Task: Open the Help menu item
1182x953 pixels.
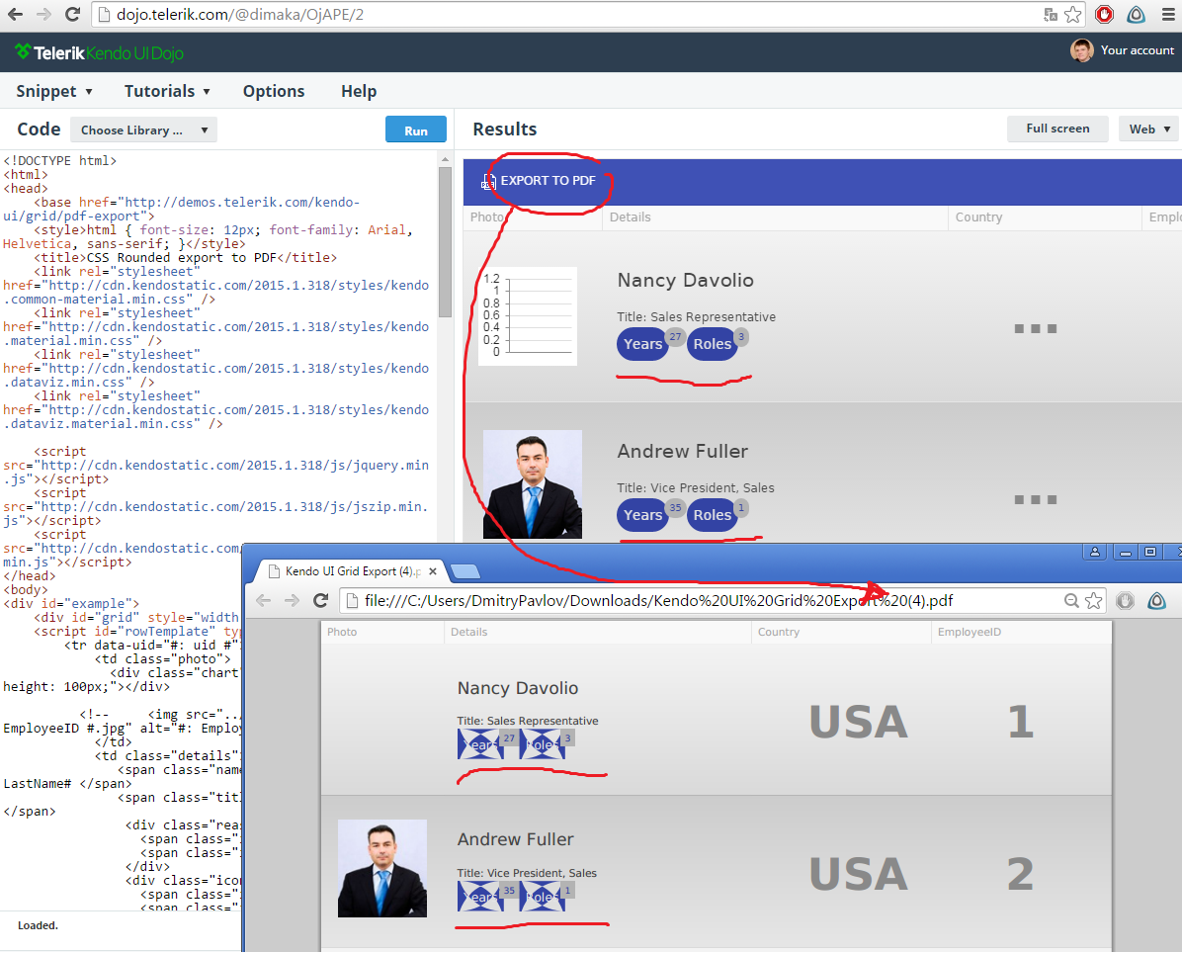Action: click(x=359, y=91)
